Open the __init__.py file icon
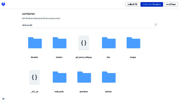 pos(34,77)
